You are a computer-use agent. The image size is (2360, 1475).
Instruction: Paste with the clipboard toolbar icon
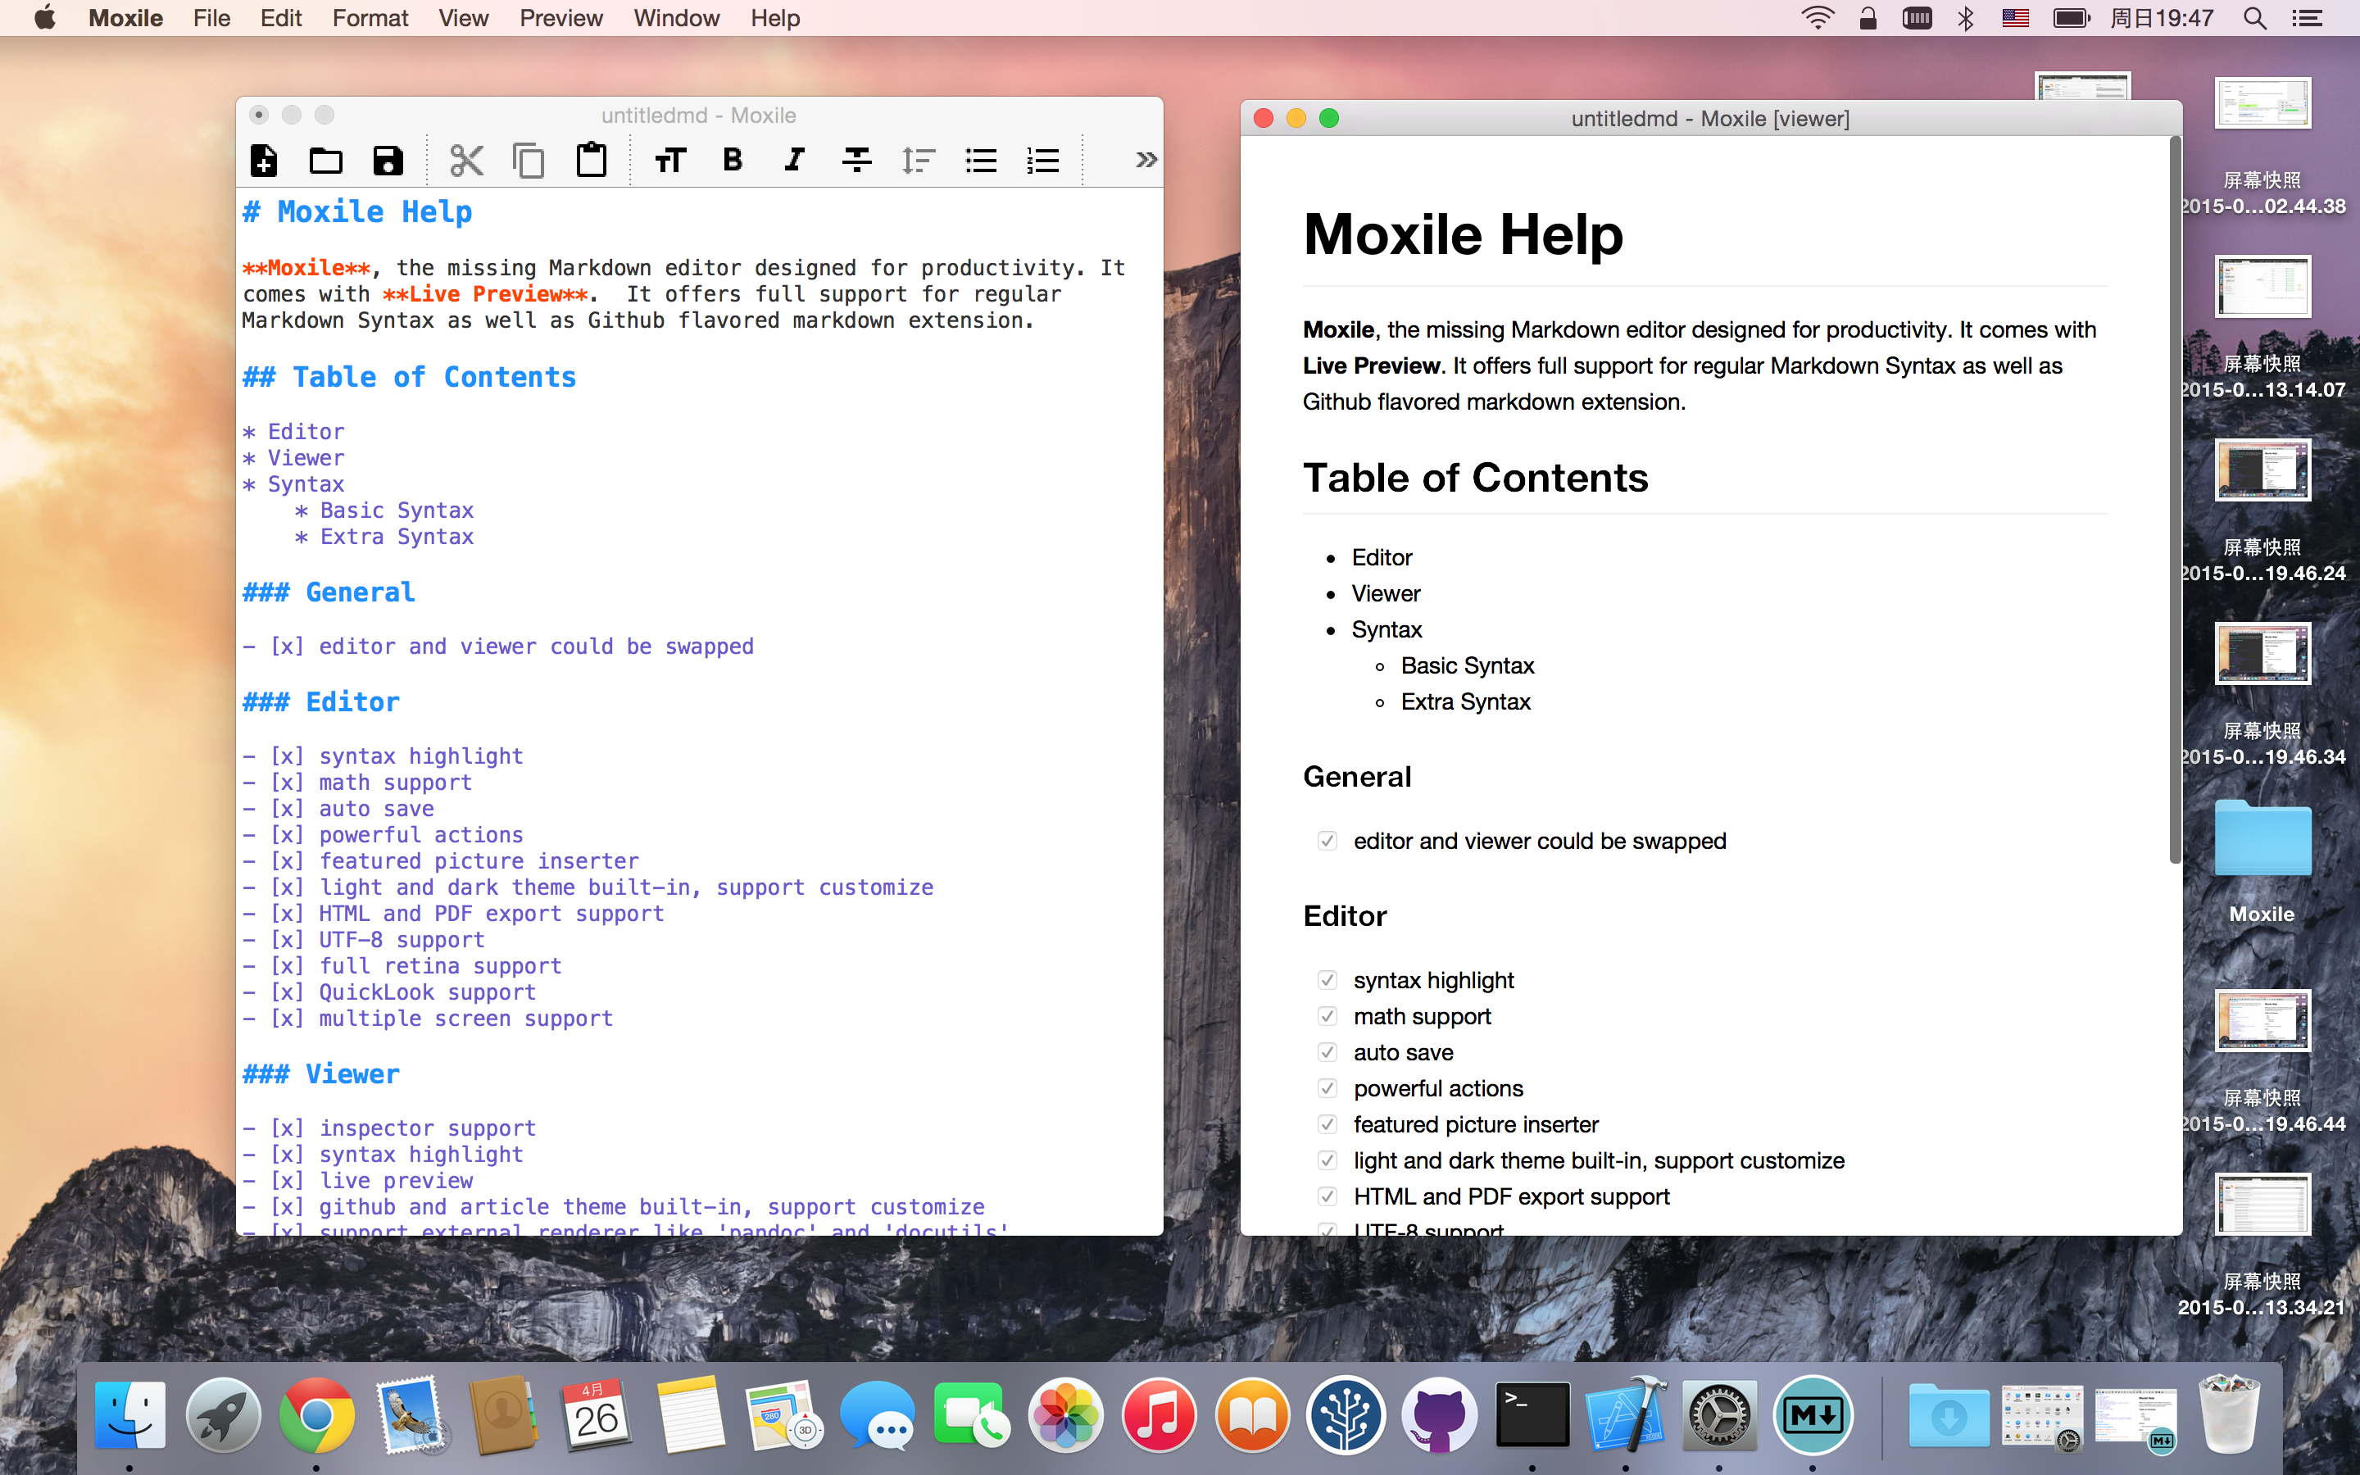click(591, 160)
